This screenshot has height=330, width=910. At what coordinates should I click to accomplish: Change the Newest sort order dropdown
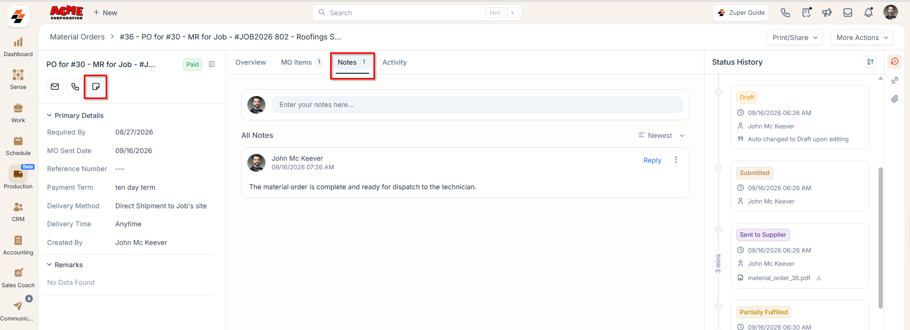(661, 136)
